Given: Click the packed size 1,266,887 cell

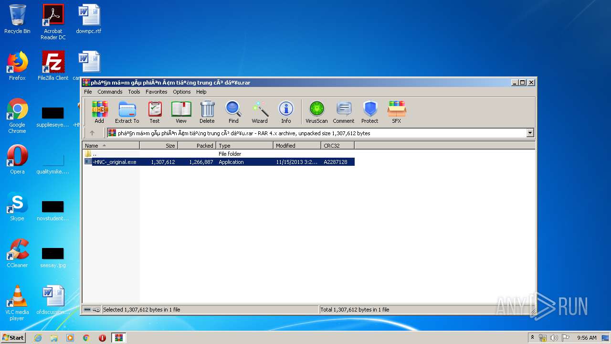Looking at the screenshot, I should 201,162.
